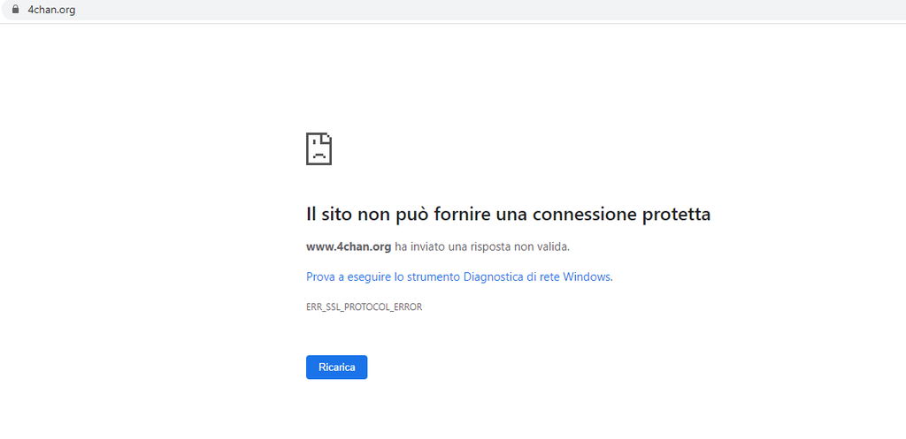Click the ERR_SSL_PROTOCOL_ERROR error code text
906x439 pixels.
click(364, 307)
